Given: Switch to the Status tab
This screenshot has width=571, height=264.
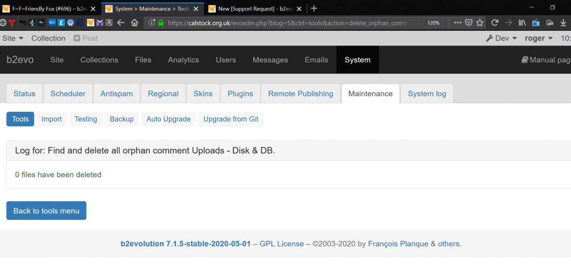Looking at the screenshot, I should click(24, 93).
